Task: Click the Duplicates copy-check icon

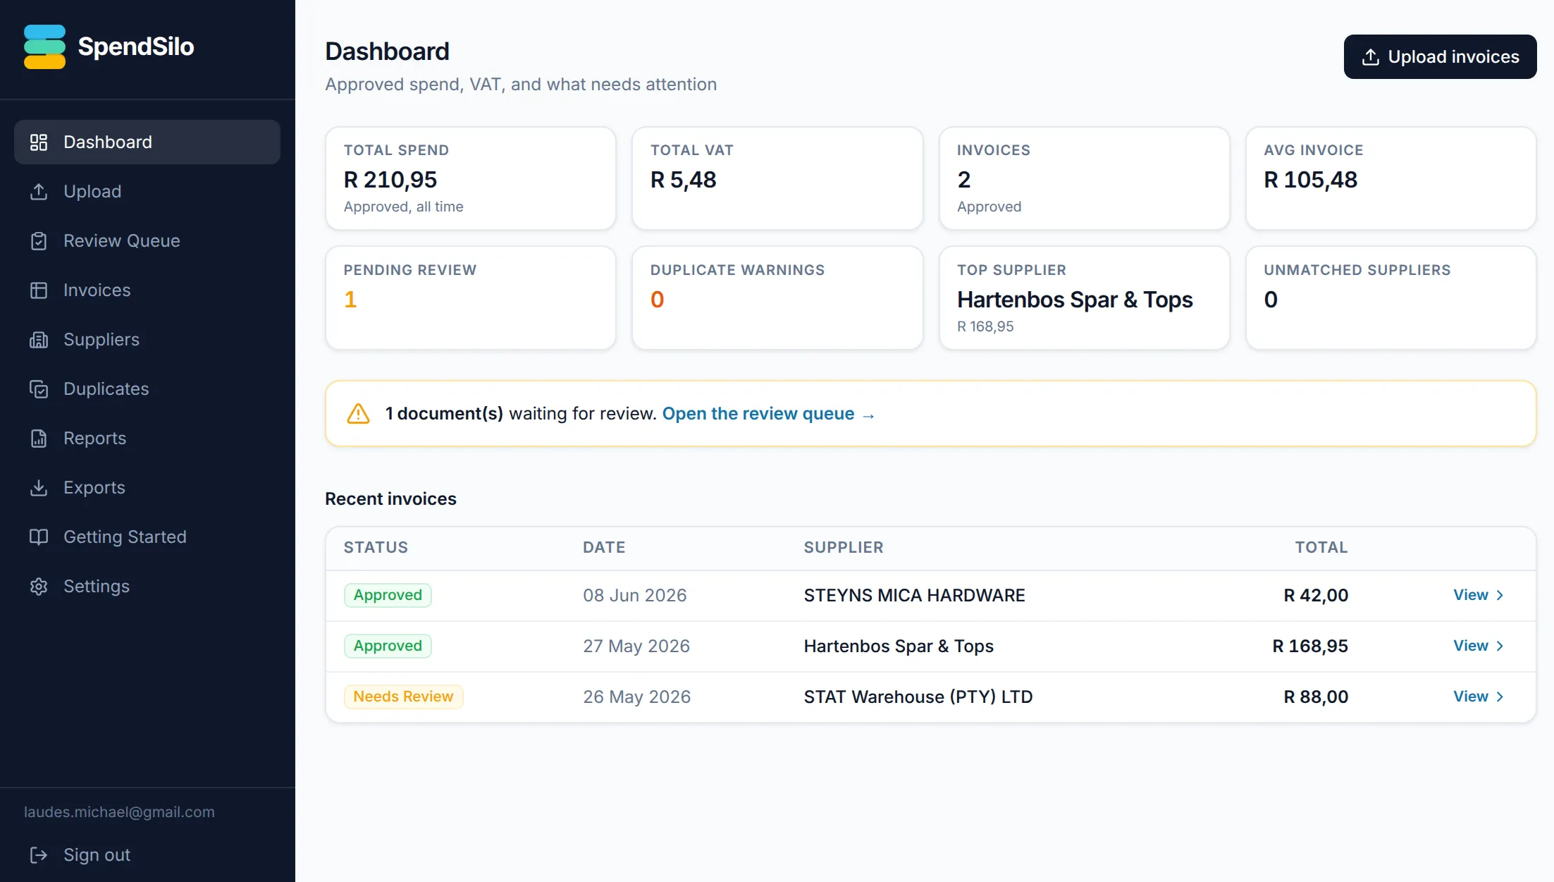Action: (39, 389)
